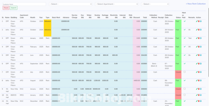Edit row 2 Jahis October advance
Viewport: 209px width, 106px height.
coord(197,30)
